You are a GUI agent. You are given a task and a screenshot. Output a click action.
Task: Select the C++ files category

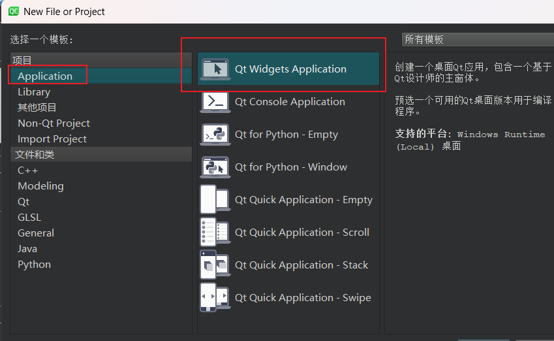click(101, 170)
